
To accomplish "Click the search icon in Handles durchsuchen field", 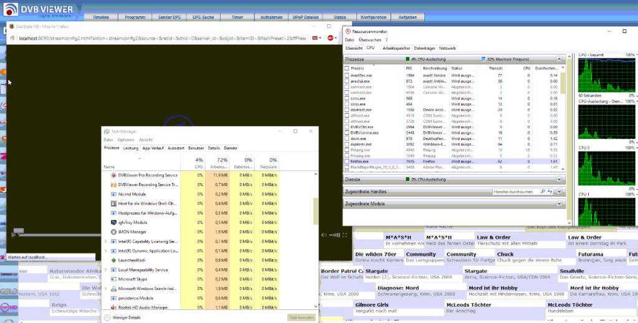I will point(543,192).
